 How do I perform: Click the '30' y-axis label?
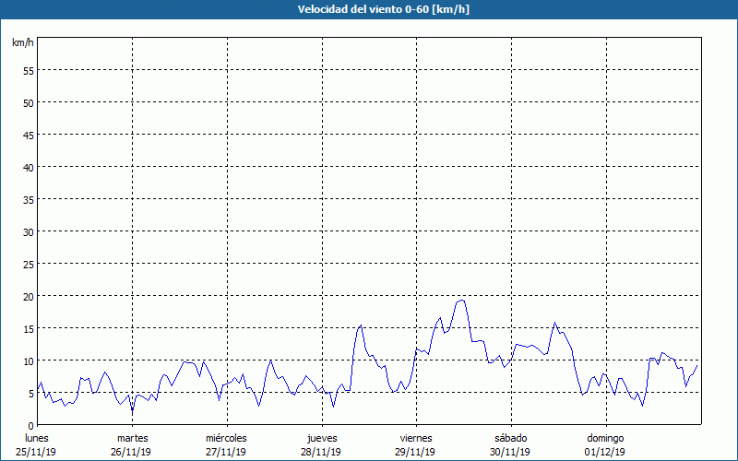(29, 232)
